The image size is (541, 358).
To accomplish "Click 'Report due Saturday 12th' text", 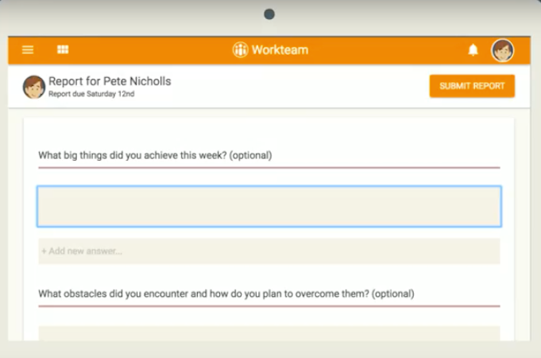I will (x=91, y=94).
